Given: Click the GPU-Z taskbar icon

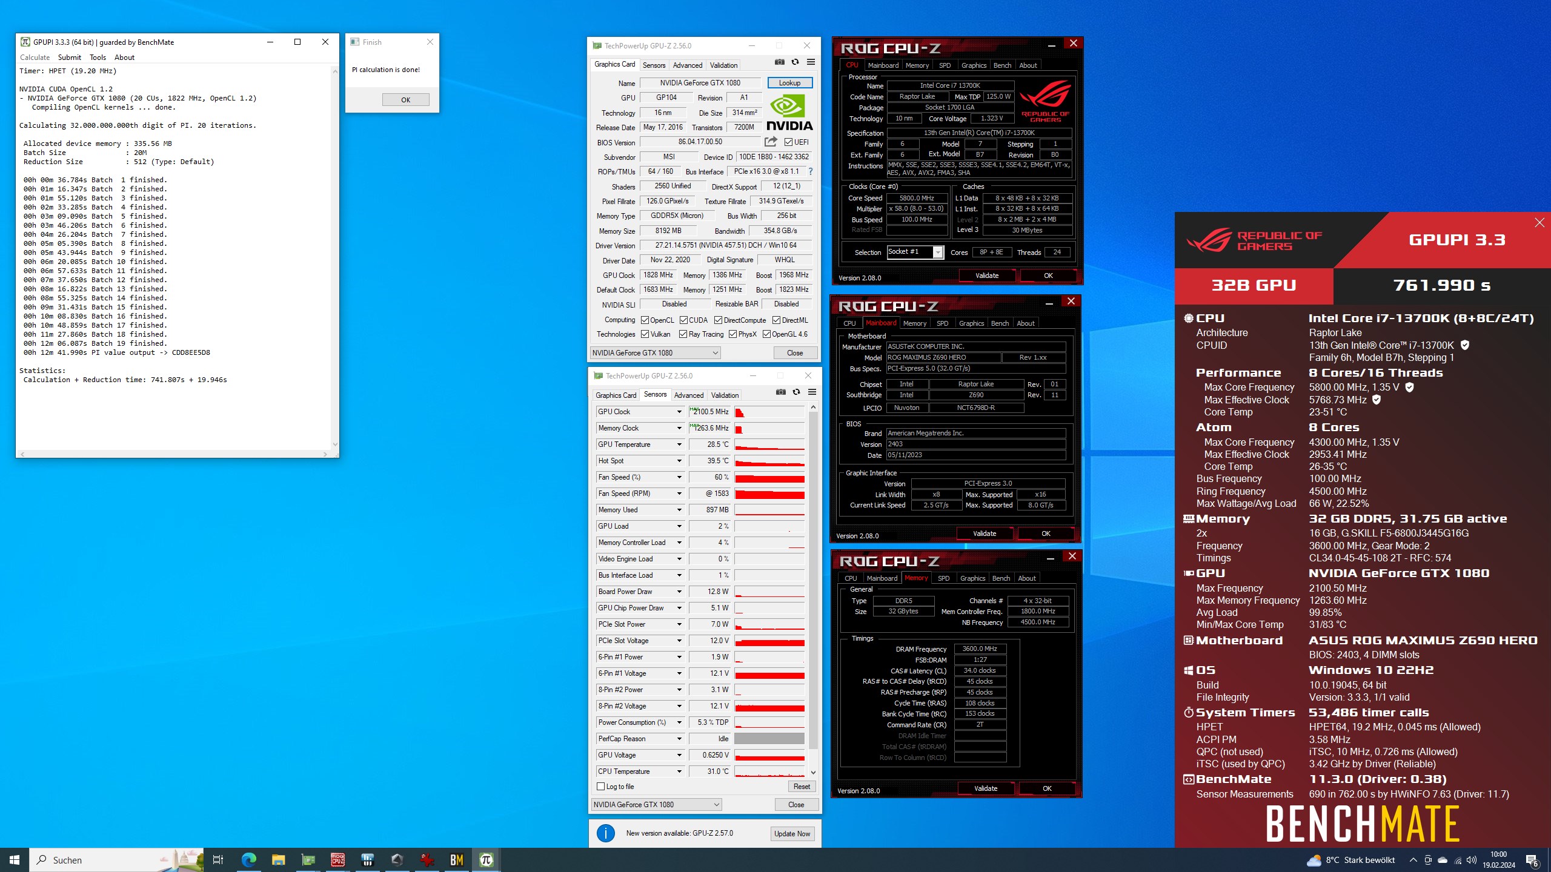Looking at the screenshot, I should (x=308, y=860).
